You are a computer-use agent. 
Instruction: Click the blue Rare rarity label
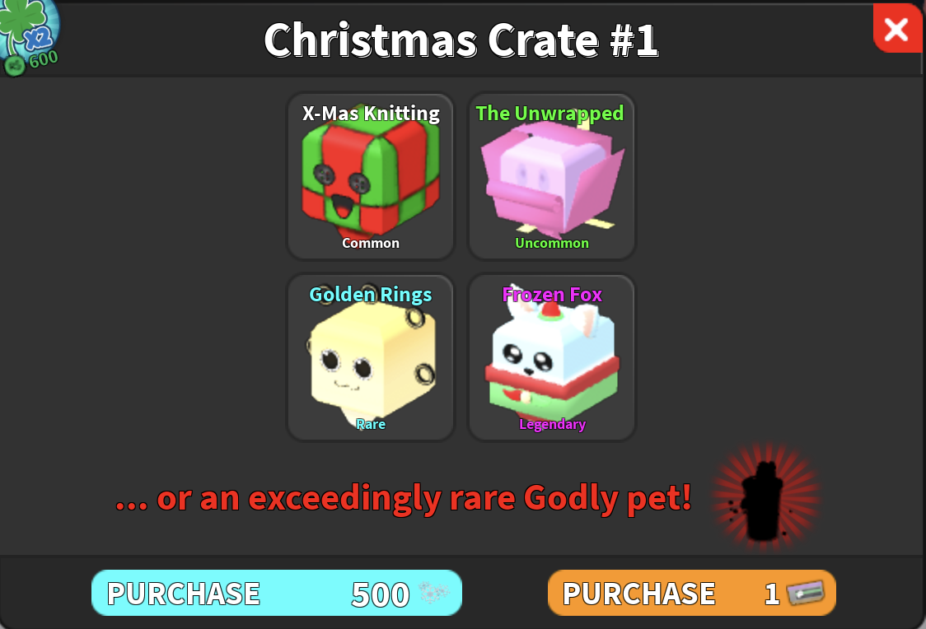370,424
